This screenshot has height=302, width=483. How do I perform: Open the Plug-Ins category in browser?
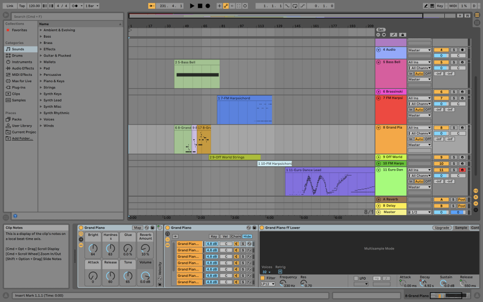coord(18,87)
